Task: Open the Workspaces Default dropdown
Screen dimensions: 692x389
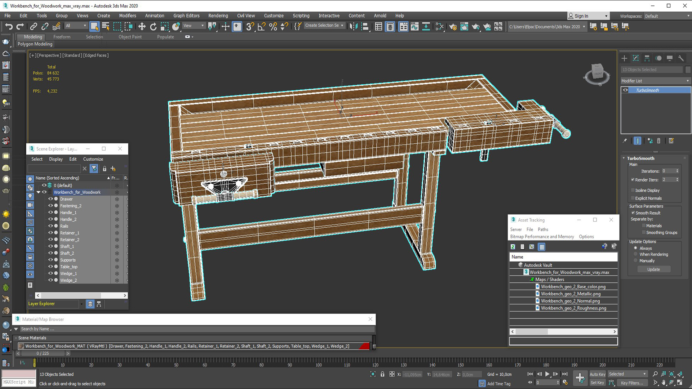Action: (667, 16)
